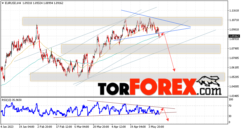Select the 1.07085 price axis value

click(234, 58)
